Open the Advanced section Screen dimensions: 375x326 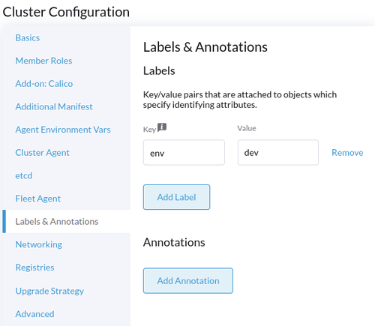(34, 314)
